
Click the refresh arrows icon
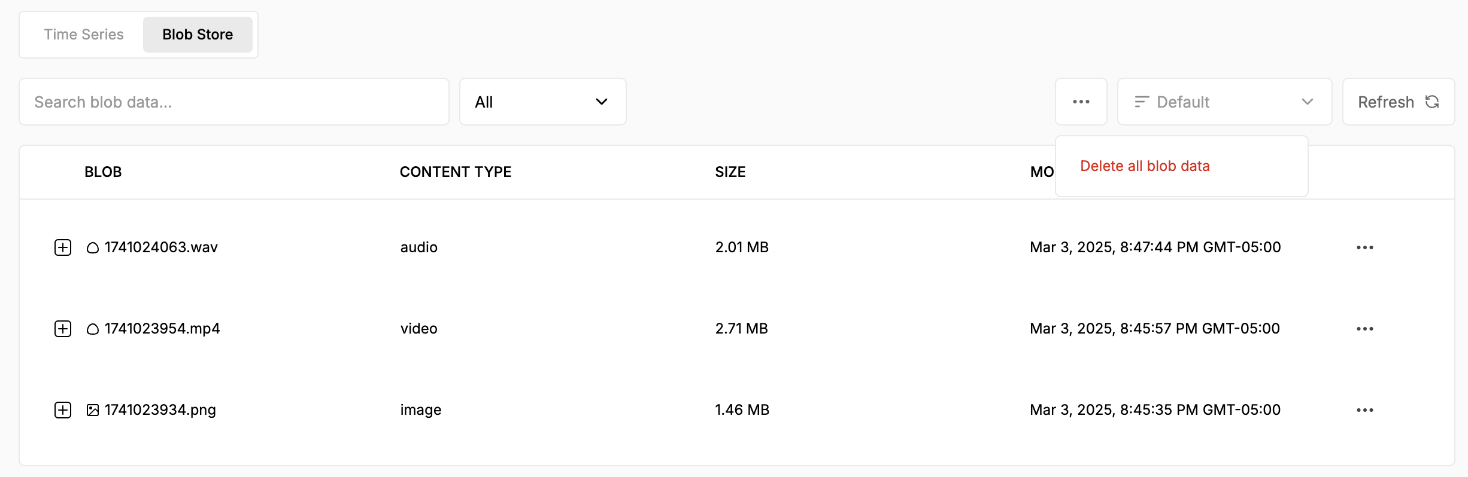click(x=1432, y=102)
